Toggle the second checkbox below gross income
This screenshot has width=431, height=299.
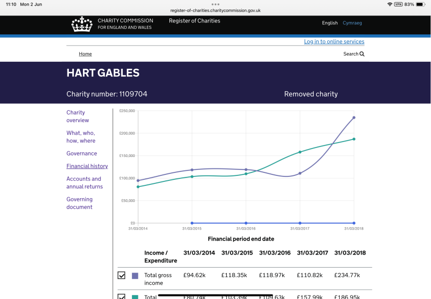[121, 297]
